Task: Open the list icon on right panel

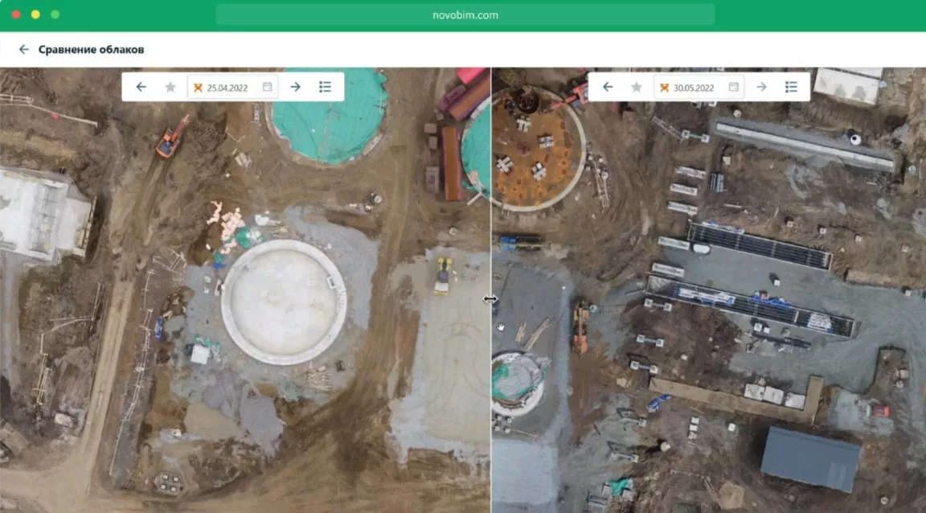Action: [x=791, y=87]
